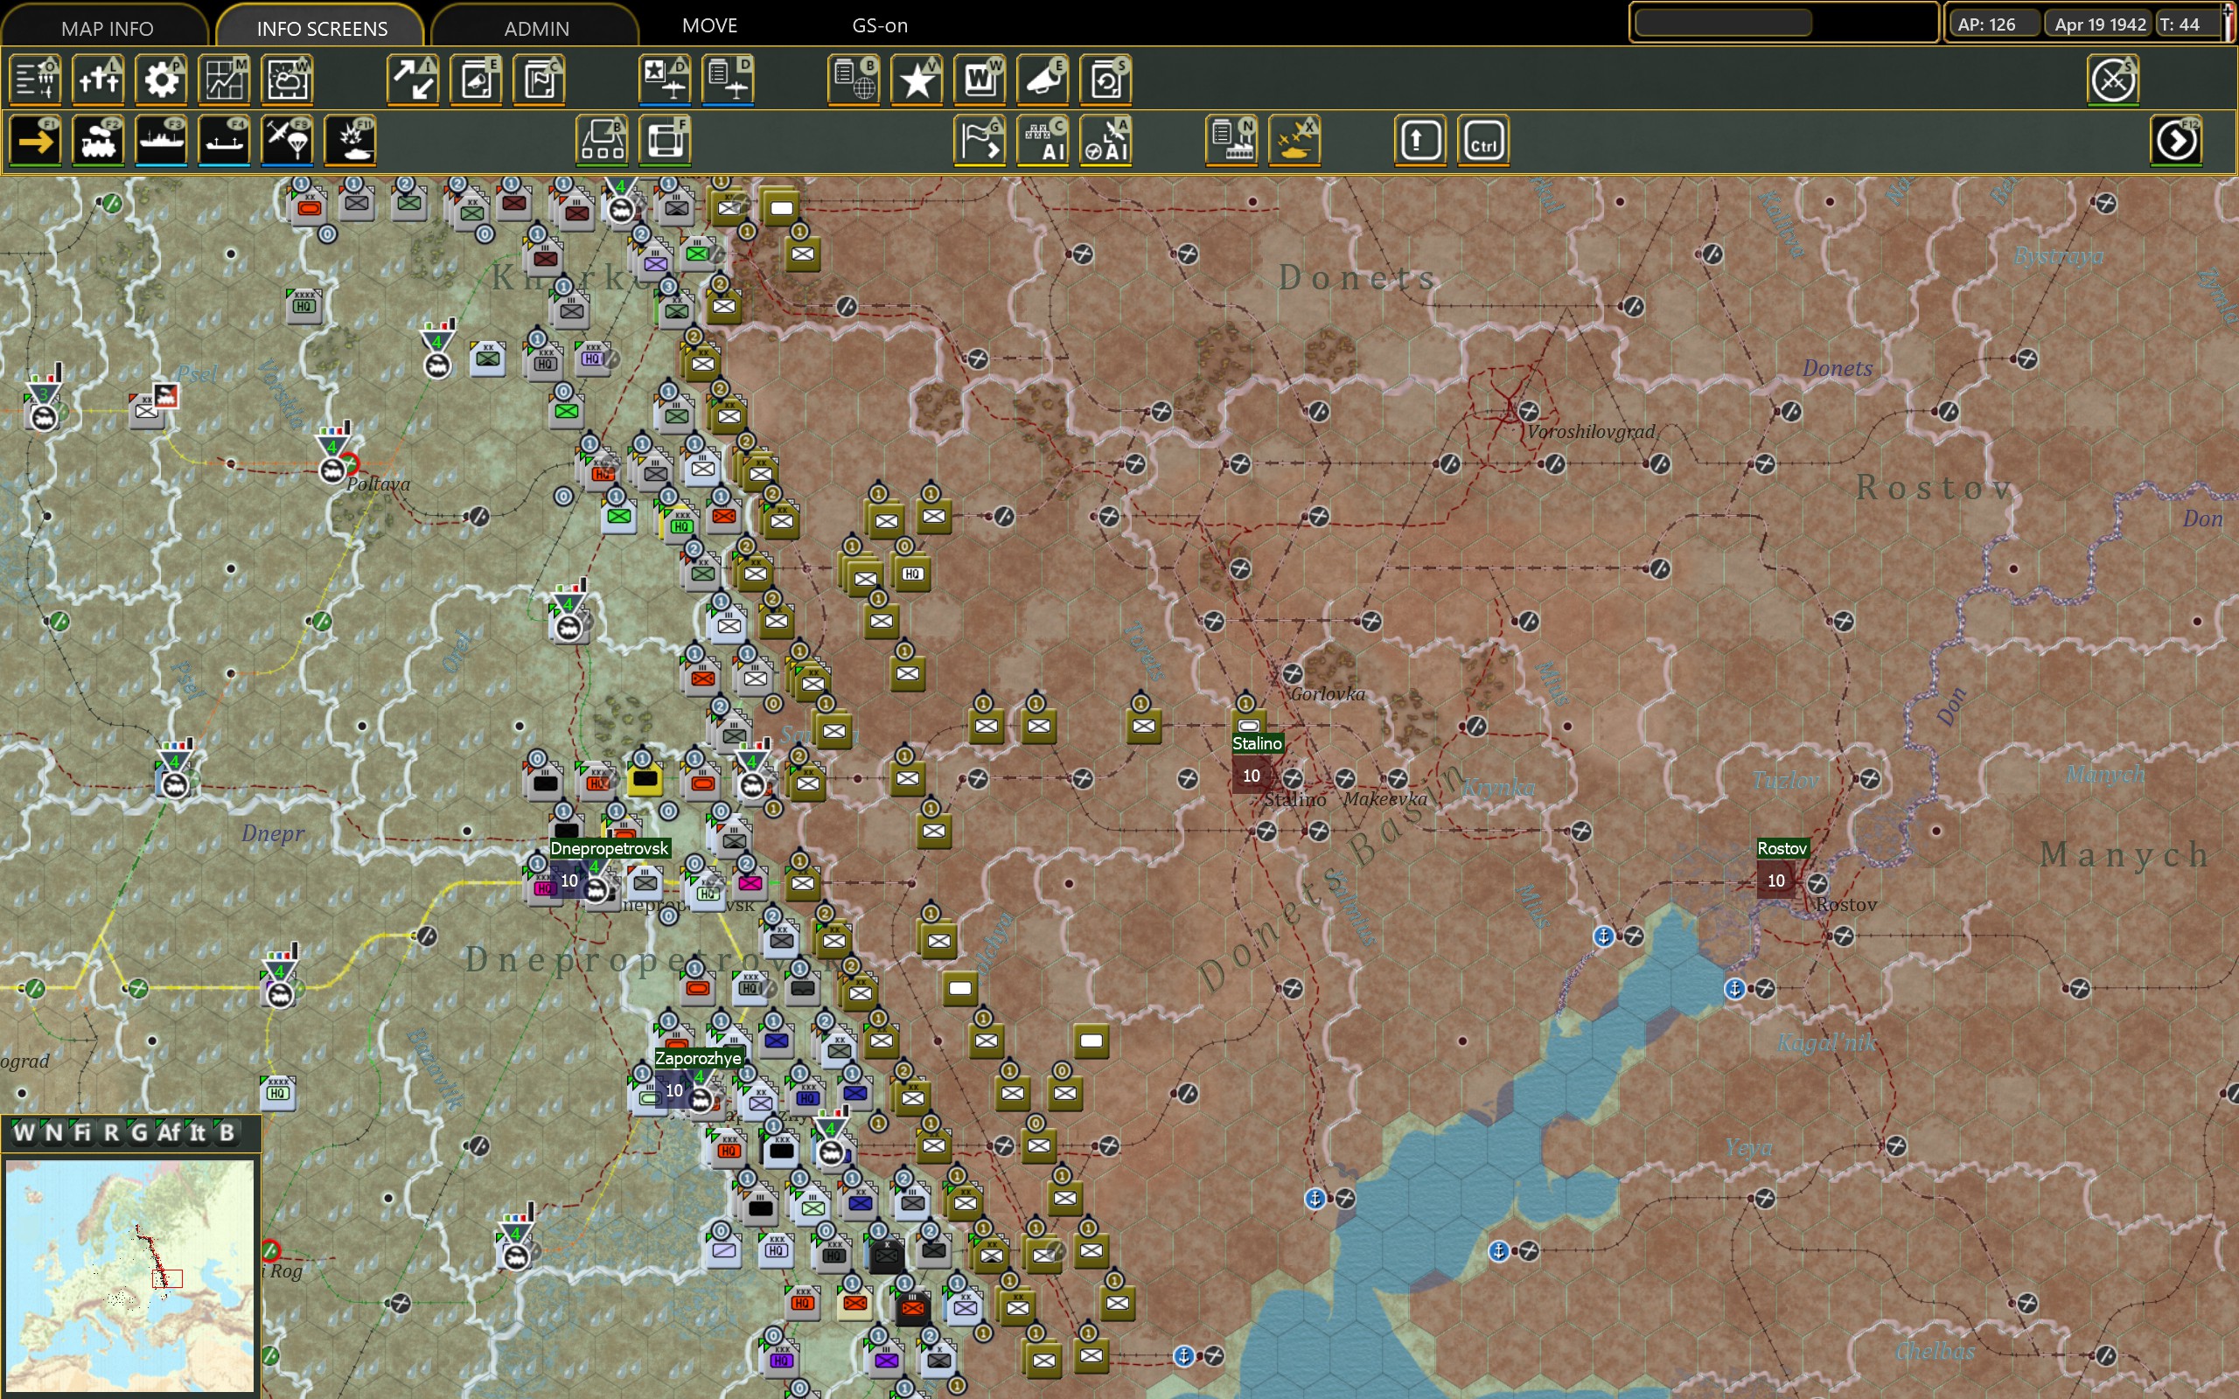Click the crossed swords circle icon
2239x1399 pixels.
pos(2113,80)
